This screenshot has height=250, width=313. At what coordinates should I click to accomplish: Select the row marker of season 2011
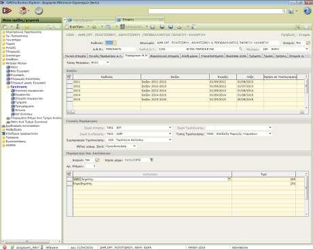[70, 82]
